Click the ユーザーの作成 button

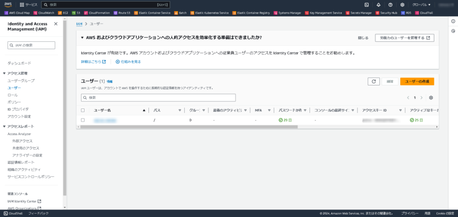417,81
